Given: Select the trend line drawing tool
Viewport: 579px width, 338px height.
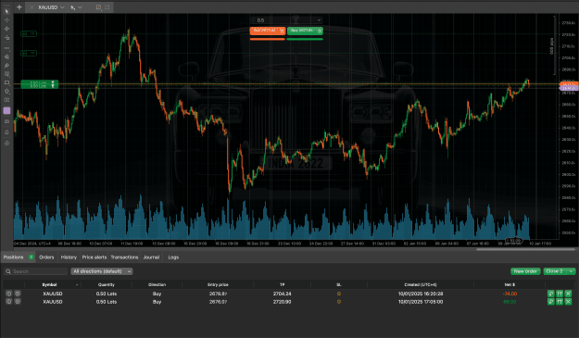Looking at the screenshot, I should coord(6,29).
